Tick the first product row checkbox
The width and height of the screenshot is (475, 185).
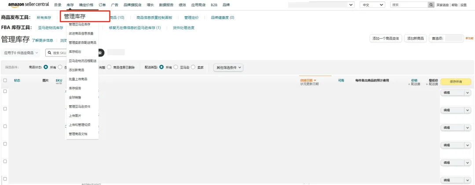pos(5,91)
